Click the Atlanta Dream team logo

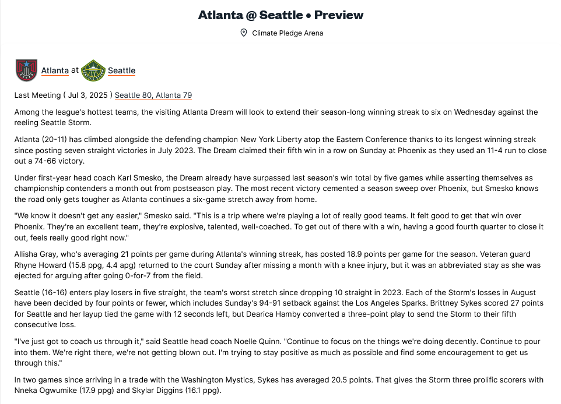coord(27,70)
